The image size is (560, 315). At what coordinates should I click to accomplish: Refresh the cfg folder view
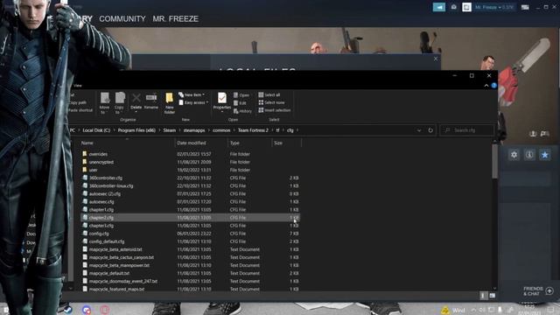pyautogui.click(x=430, y=130)
